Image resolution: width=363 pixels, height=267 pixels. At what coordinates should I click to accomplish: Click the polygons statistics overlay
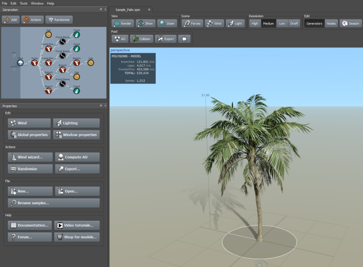[x=133, y=68]
